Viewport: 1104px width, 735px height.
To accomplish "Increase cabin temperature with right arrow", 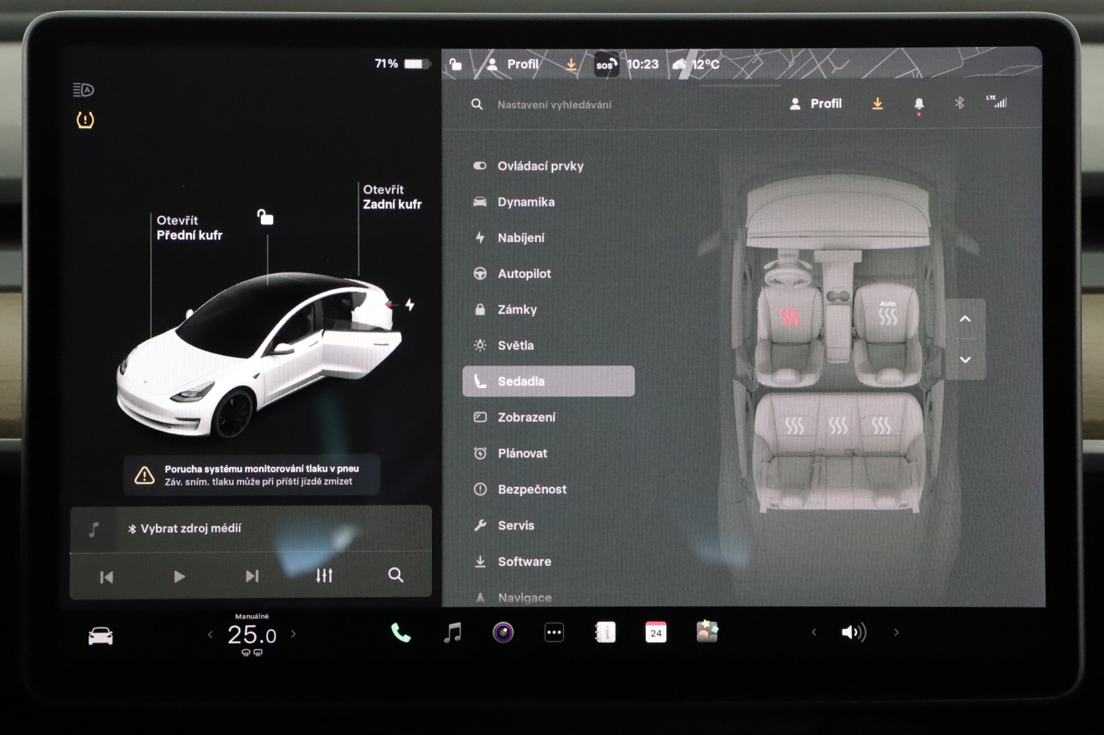I will pos(293,634).
